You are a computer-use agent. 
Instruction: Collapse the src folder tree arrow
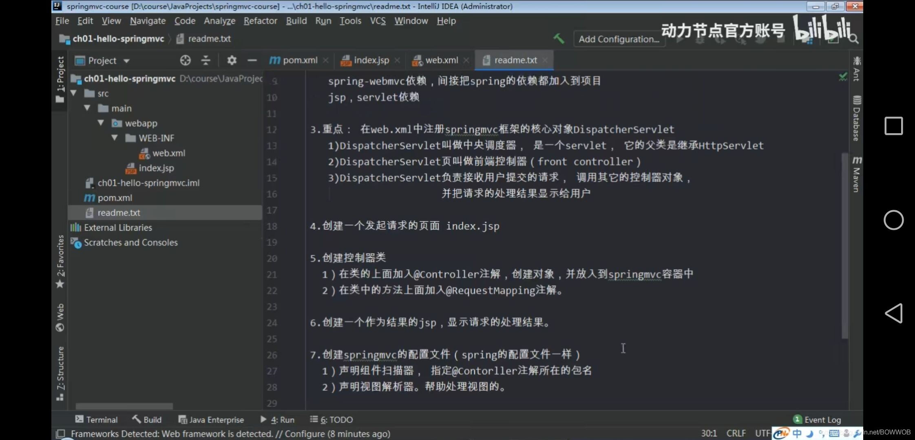click(x=74, y=93)
